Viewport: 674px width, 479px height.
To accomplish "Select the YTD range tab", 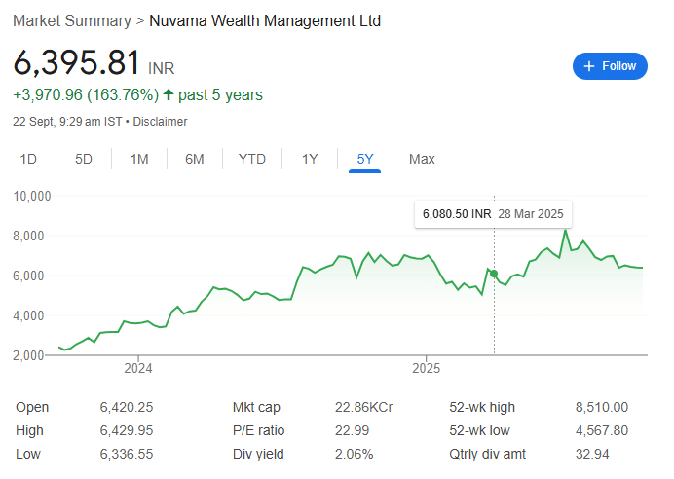I will (252, 159).
